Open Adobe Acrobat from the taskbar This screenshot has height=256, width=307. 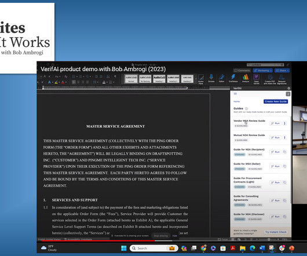coord(233,248)
